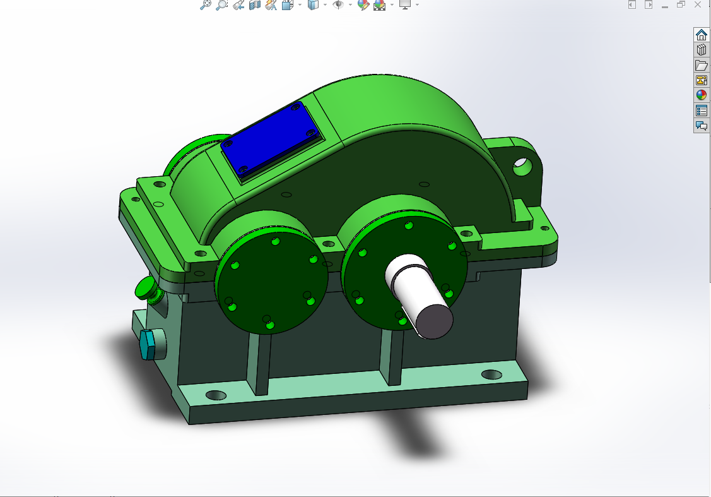Restore down the document window
Image resolution: width=711 pixels, height=497 pixels.
[x=681, y=4]
